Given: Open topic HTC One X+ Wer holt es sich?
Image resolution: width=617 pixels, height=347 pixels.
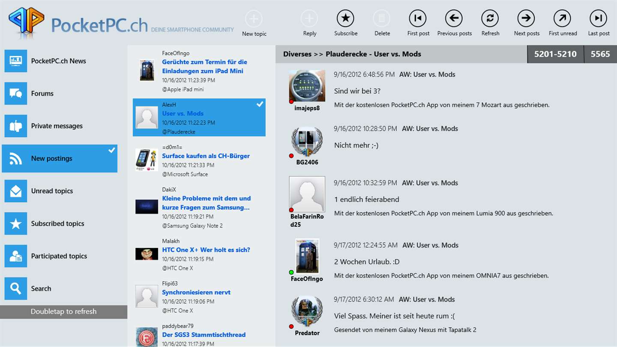Looking at the screenshot, I should 206,250.
